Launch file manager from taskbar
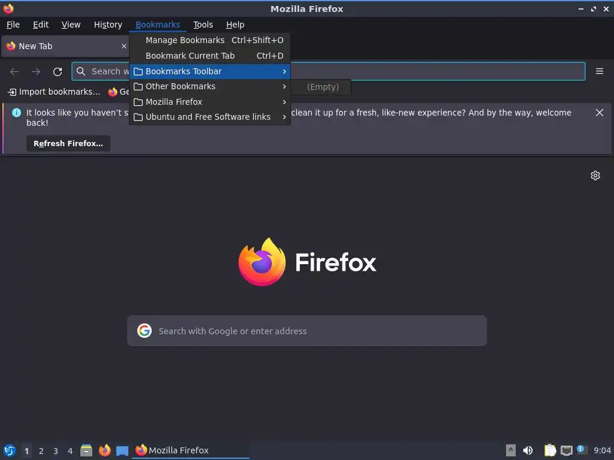 [x=86, y=450]
